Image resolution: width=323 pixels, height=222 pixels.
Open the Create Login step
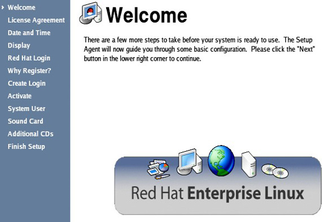[x=27, y=83]
